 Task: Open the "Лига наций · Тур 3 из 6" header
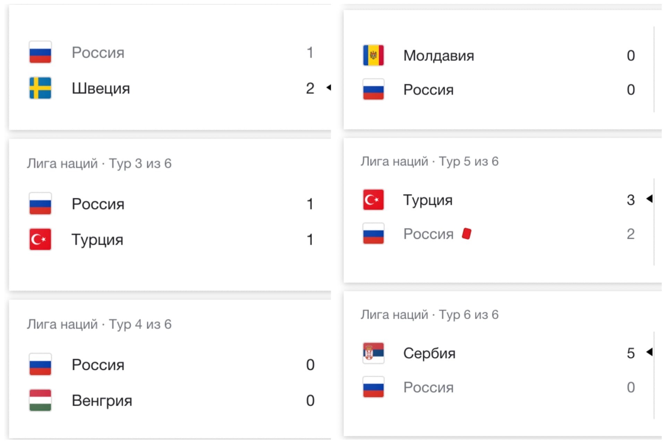[99, 164]
